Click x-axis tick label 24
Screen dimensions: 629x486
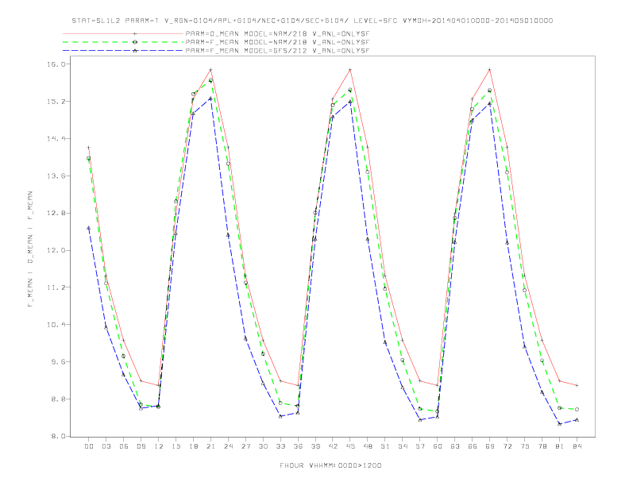(x=228, y=446)
